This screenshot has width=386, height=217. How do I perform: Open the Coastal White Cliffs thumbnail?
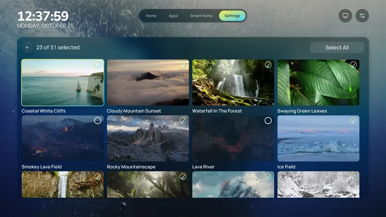(x=63, y=82)
